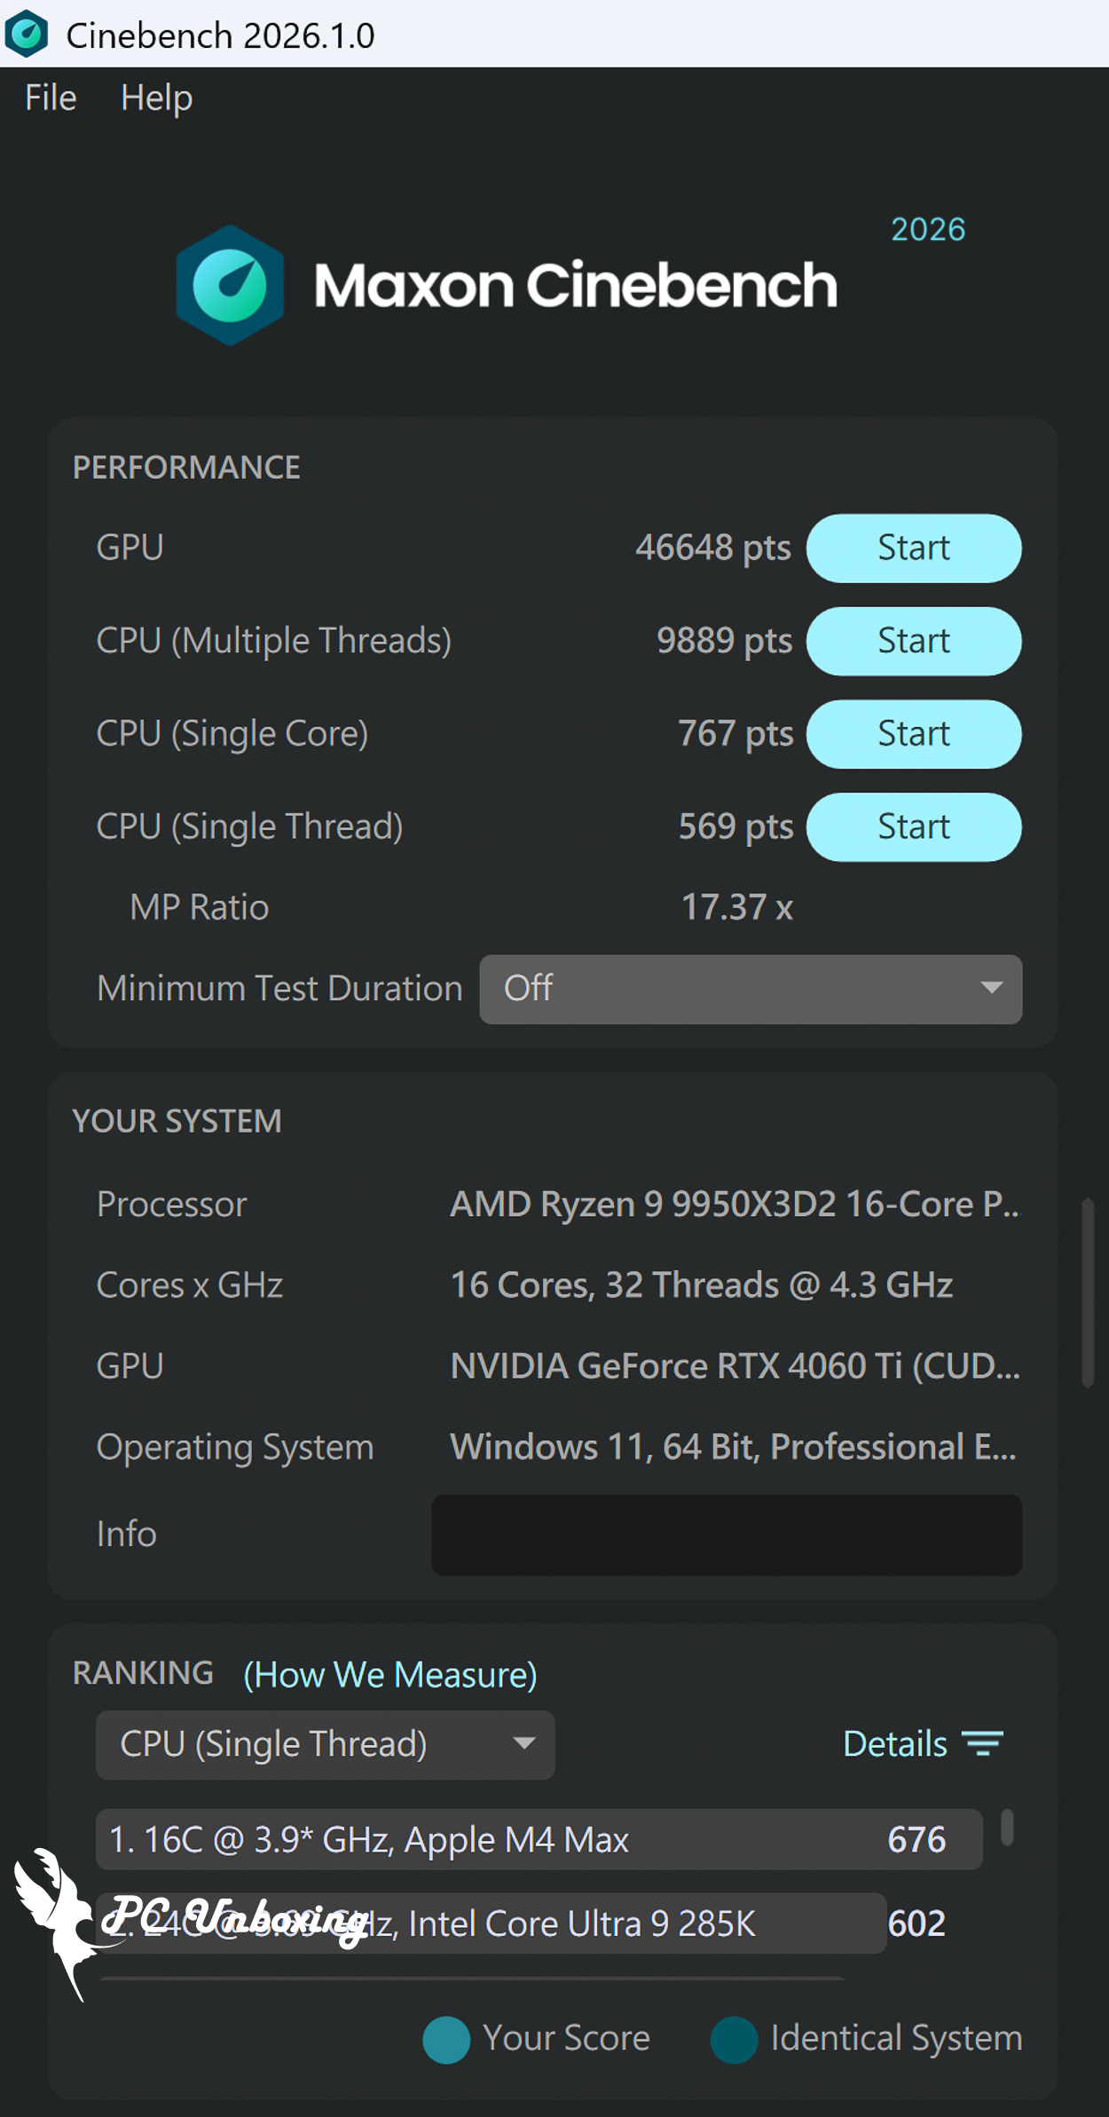Open the Help menu
Image resolution: width=1109 pixels, height=2117 pixels.
coord(156,98)
